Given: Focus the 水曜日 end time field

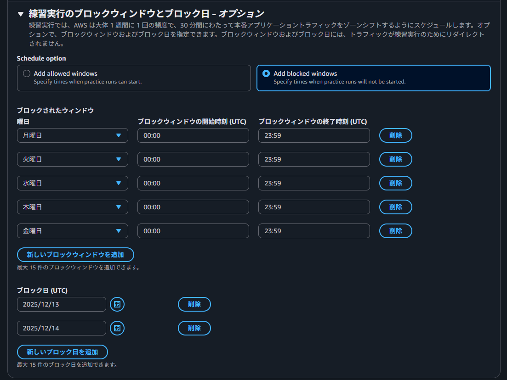Looking at the screenshot, I should click(314, 183).
